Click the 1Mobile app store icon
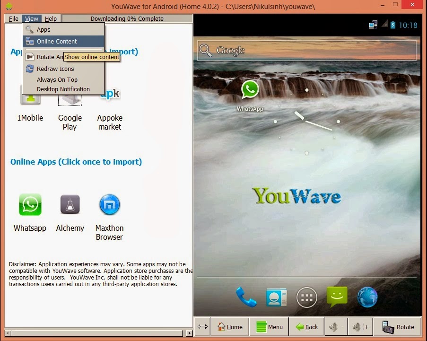Screen dimensions: 427x341 (x=30, y=99)
